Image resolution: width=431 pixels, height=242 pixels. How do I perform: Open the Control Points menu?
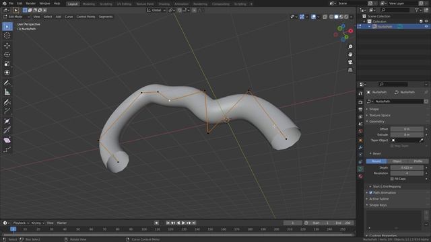(x=86, y=17)
